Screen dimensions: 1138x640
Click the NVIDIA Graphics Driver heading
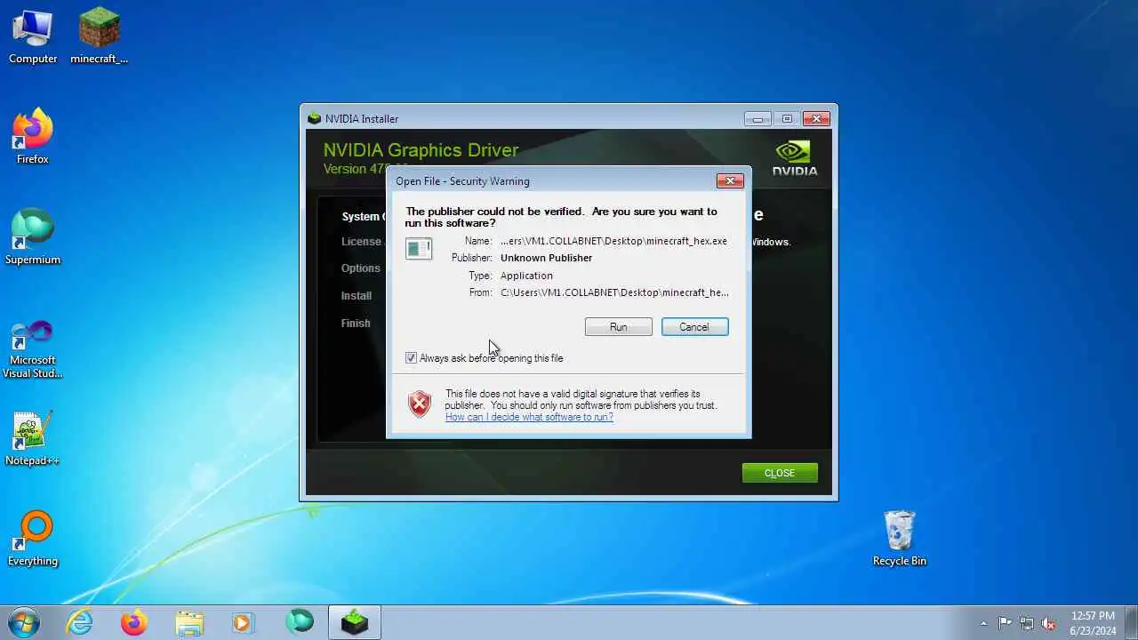pos(421,150)
